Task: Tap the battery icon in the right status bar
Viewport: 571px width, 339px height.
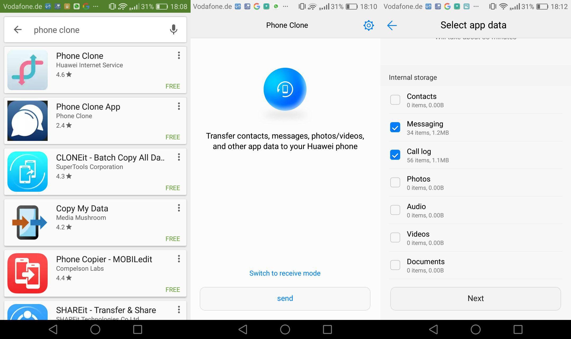Action: pos(542,7)
